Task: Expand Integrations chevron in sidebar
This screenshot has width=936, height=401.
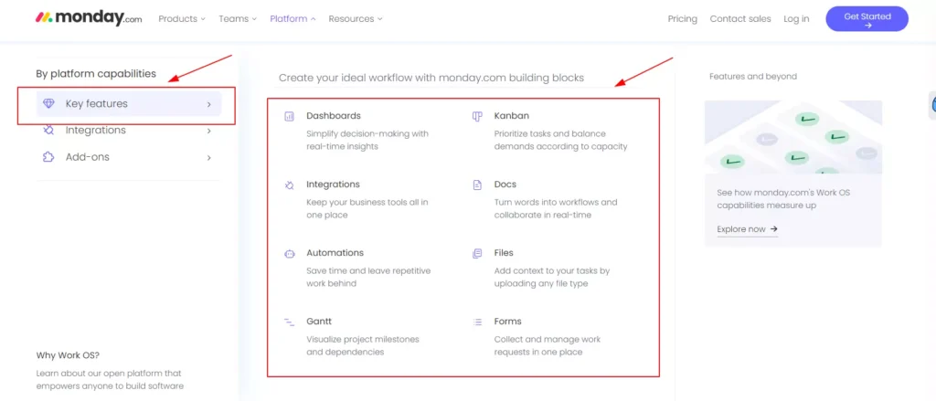Action: pyautogui.click(x=209, y=131)
